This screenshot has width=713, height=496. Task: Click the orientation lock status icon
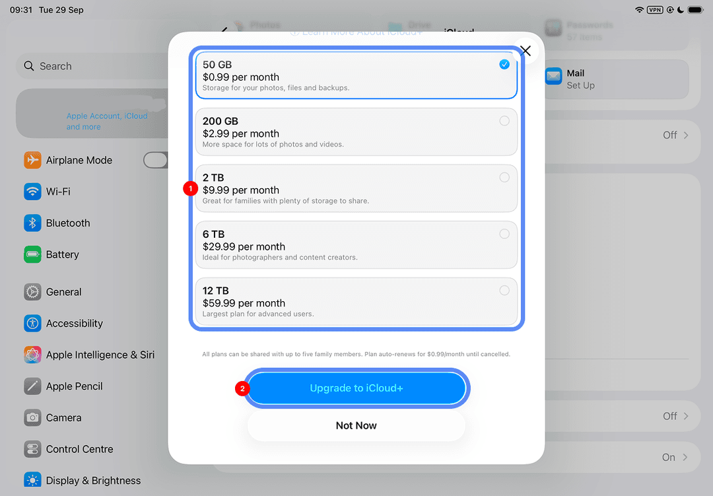click(670, 9)
